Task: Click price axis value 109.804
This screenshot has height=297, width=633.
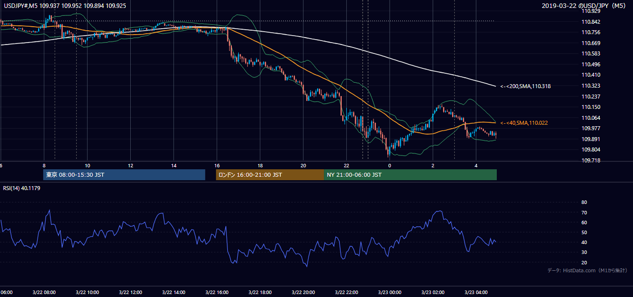Action: [590, 149]
